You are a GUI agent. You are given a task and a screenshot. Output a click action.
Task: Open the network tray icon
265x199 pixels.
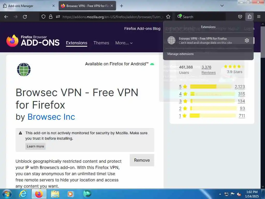pyautogui.click(x=226, y=194)
